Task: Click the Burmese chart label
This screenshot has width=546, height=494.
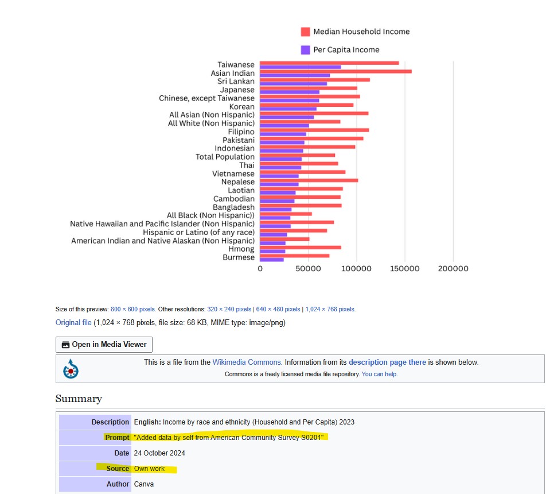Action: (239, 257)
